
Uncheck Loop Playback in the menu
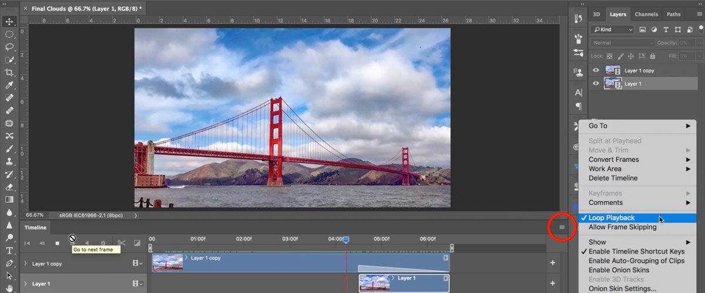pos(611,218)
